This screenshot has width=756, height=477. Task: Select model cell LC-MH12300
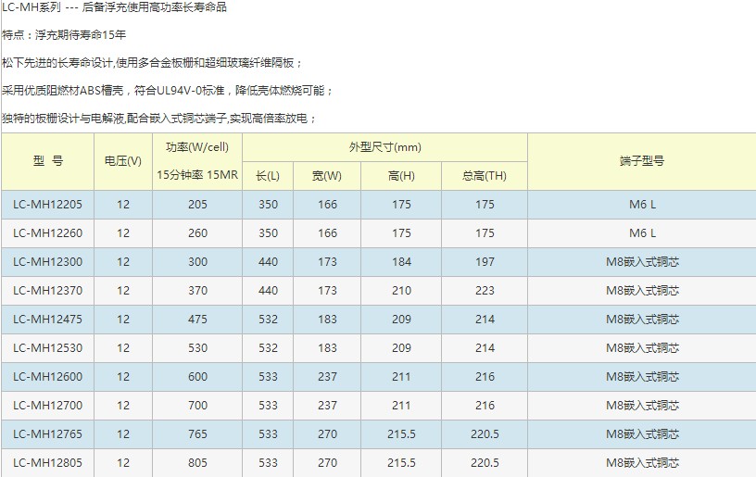(48, 261)
